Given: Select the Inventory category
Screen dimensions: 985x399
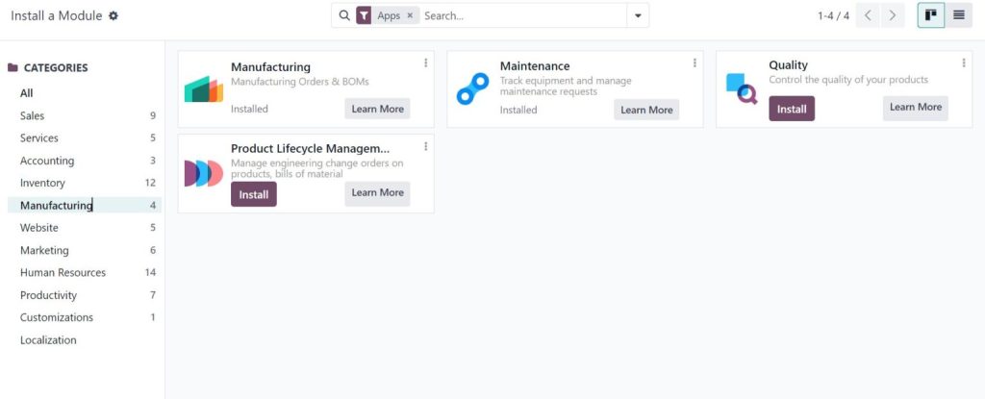Looking at the screenshot, I should coord(42,183).
